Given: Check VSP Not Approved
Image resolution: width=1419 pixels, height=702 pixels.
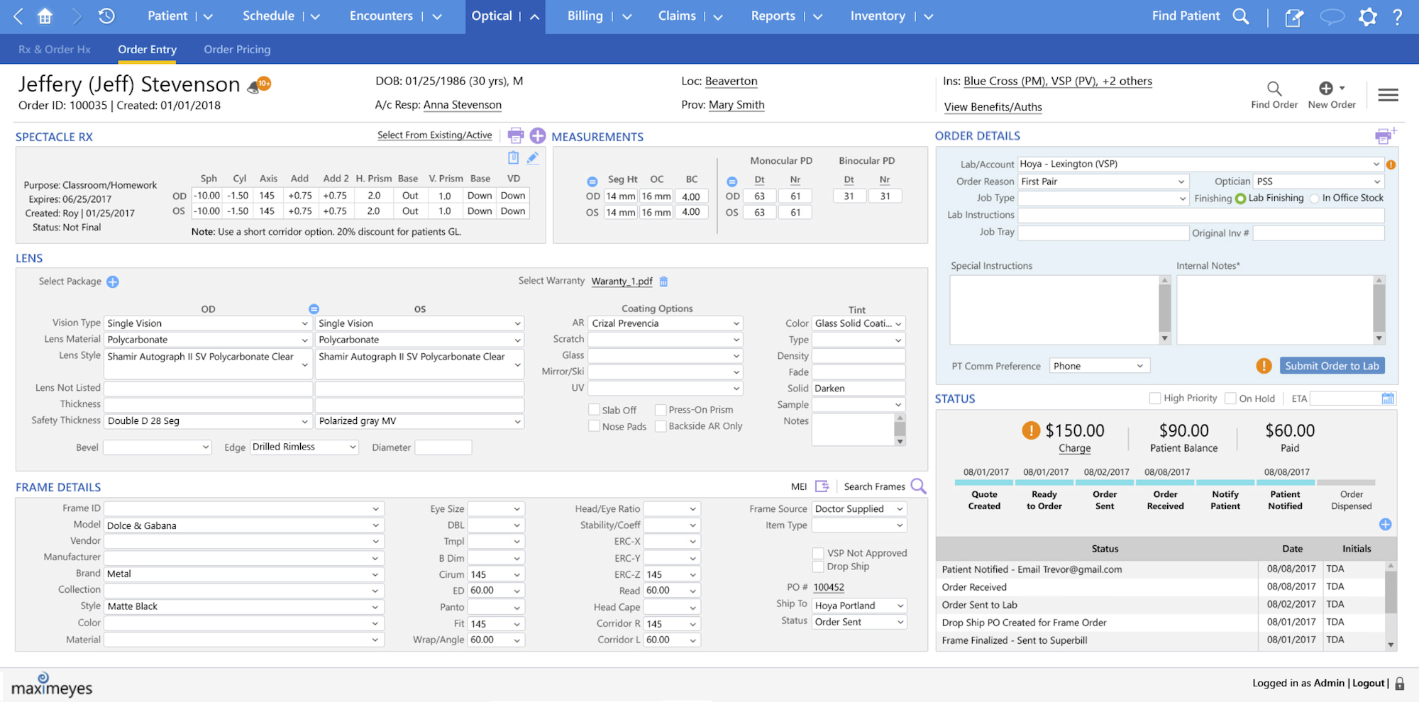Looking at the screenshot, I should point(818,553).
